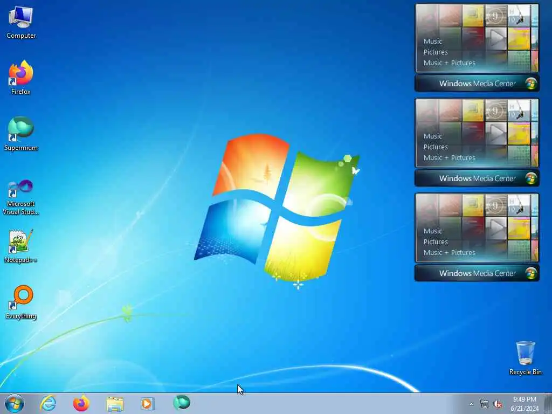The height and width of the screenshot is (414, 552).
Task: Click Music in the bottom Media Center gadget
Action: coord(433,231)
